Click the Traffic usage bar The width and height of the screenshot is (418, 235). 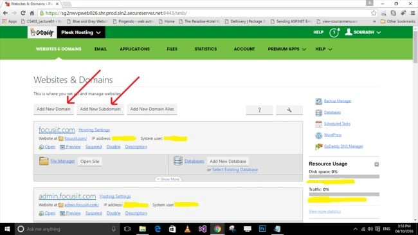click(x=344, y=194)
